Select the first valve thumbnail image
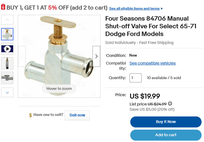The width and height of the screenshot is (204, 142). tap(7, 34)
